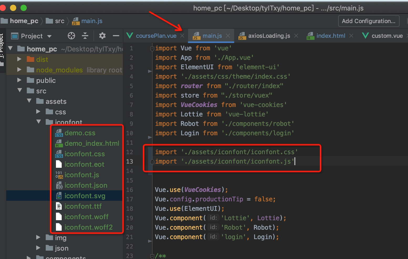Click the JS file icon on axiosLoading.js tab

tap(242, 36)
